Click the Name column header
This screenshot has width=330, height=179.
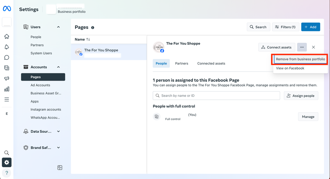[x=80, y=39]
